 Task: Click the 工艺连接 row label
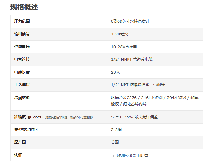(22, 85)
